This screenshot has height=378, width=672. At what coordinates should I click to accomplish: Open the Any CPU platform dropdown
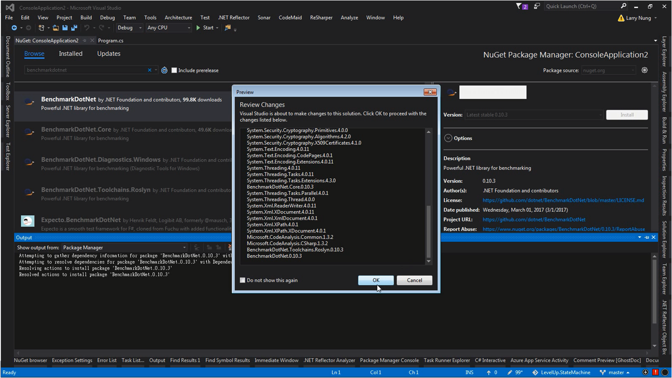point(169,28)
